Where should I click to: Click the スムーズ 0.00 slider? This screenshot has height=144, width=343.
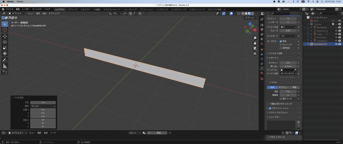[288, 30]
